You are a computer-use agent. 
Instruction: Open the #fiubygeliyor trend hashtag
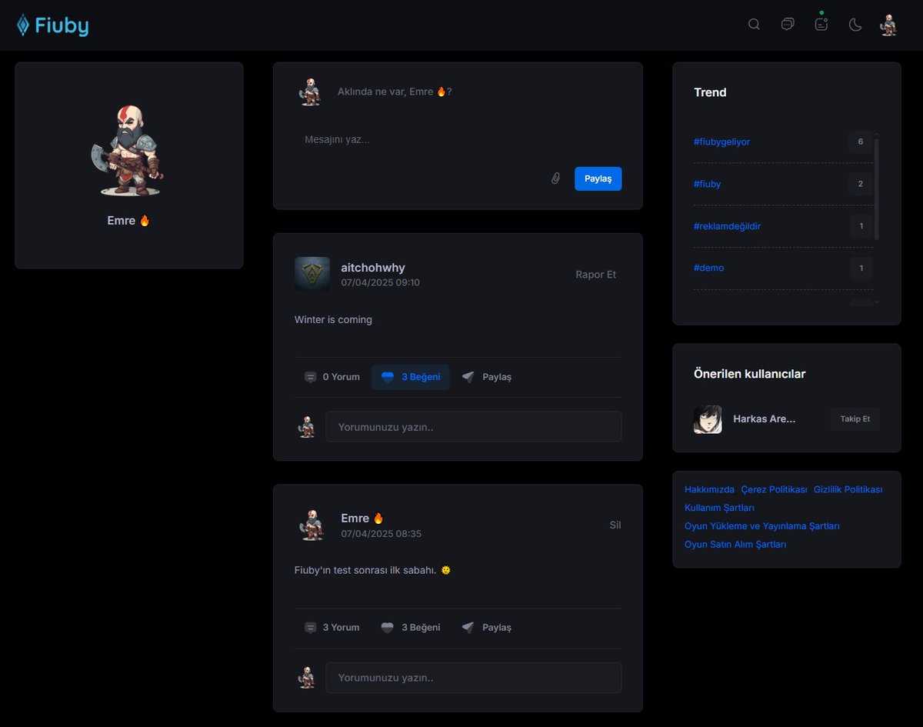click(x=721, y=142)
